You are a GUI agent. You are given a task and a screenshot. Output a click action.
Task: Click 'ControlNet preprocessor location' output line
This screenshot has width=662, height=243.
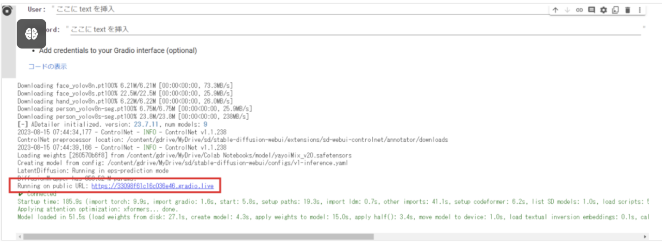232,140
